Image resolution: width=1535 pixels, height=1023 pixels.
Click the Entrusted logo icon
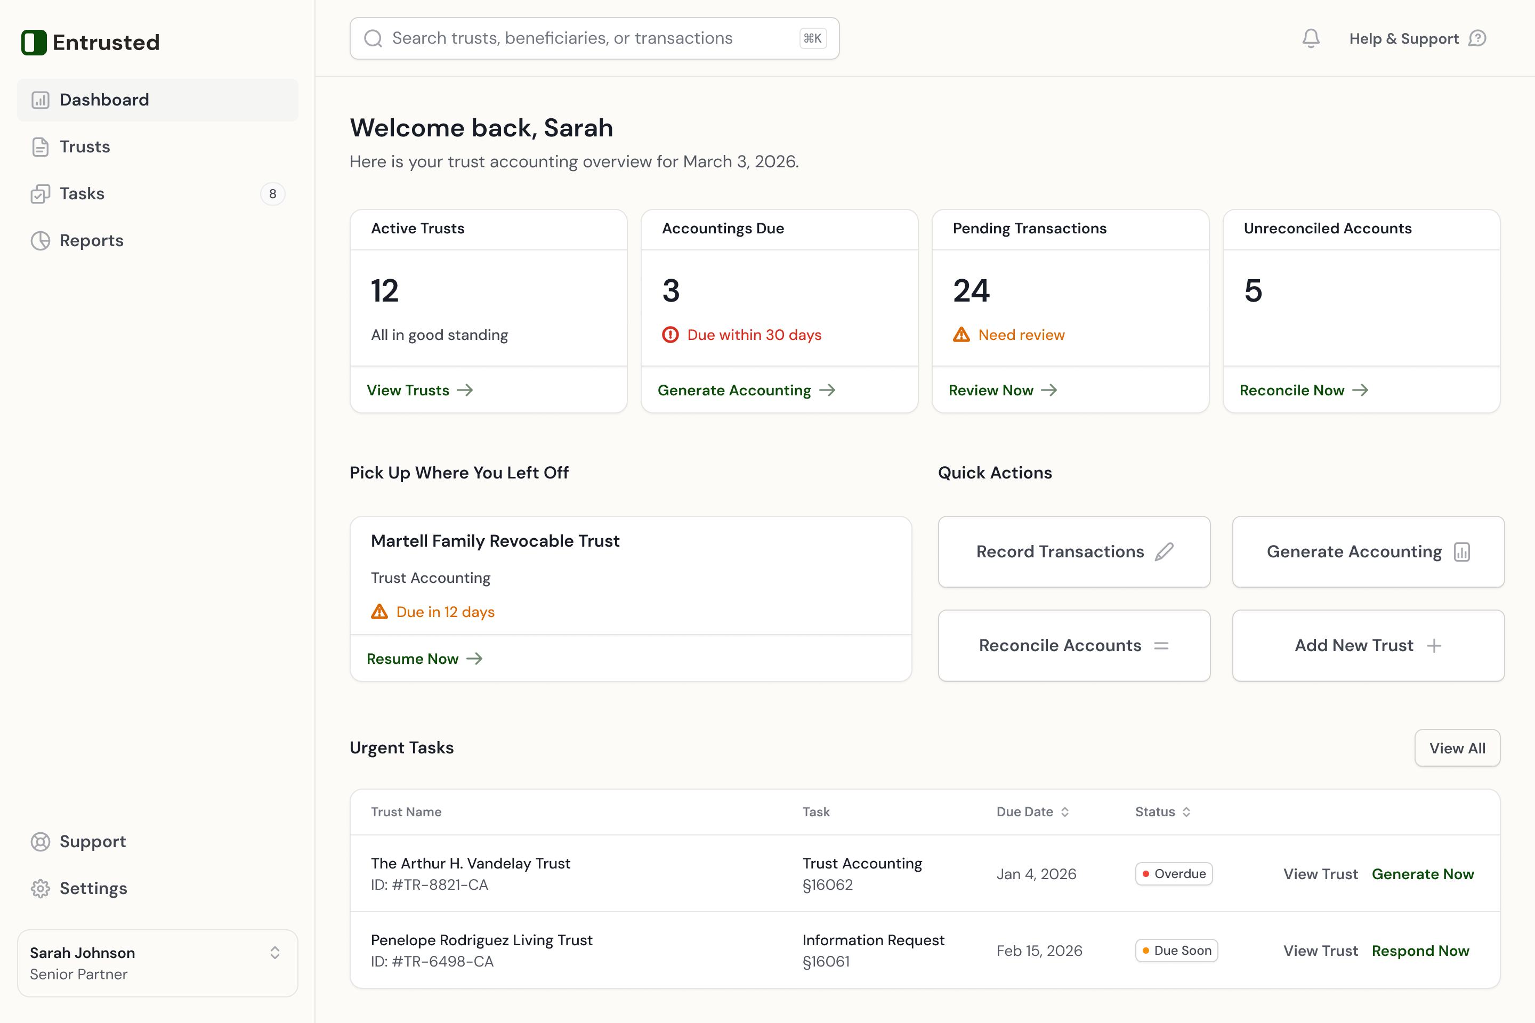click(x=34, y=43)
